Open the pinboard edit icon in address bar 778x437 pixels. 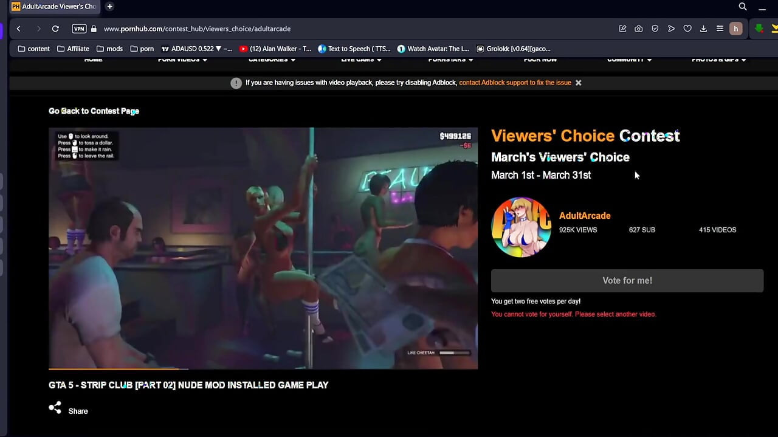622,29
